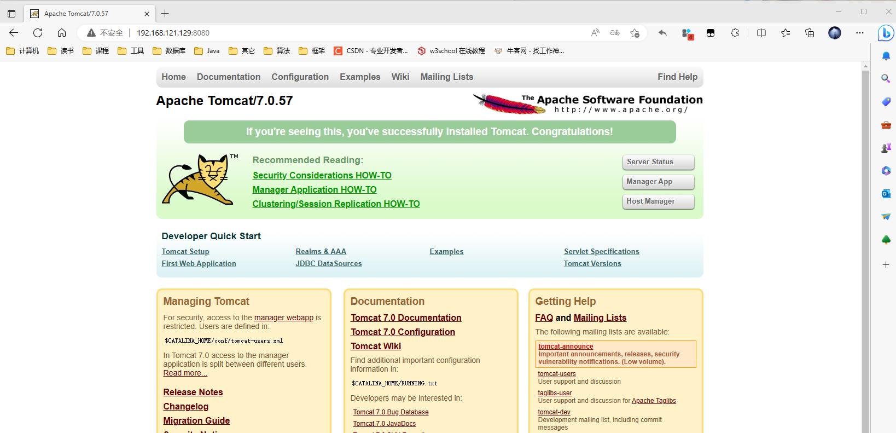Click the Bing chat icon at top right
This screenshot has width=896, height=433.
click(x=885, y=33)
